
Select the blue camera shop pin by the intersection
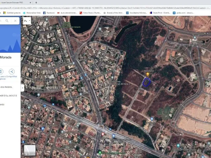(x=113, y=136)
